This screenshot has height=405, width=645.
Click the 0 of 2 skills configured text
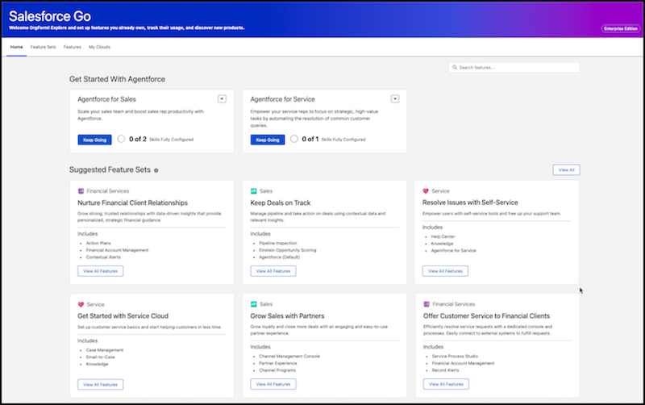(x=161, y=140)
